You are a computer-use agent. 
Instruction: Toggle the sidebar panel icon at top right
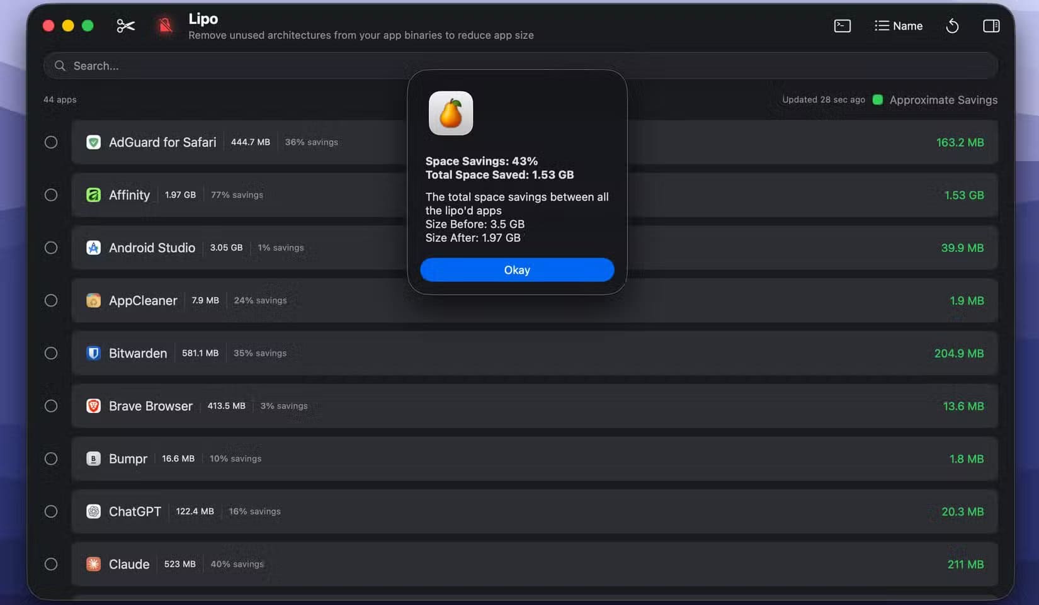click(x=991, y=26)
